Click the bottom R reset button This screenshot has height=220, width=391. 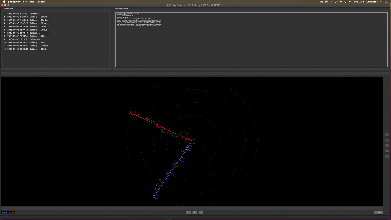tap(200, 213)
